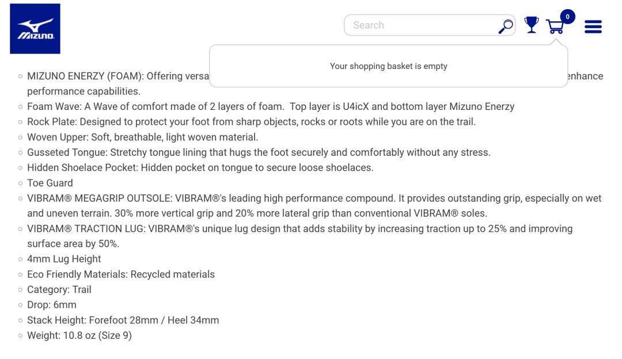622x359 pixels.
Task: Select the Stack Height specification line
Action: pos(123,320)
